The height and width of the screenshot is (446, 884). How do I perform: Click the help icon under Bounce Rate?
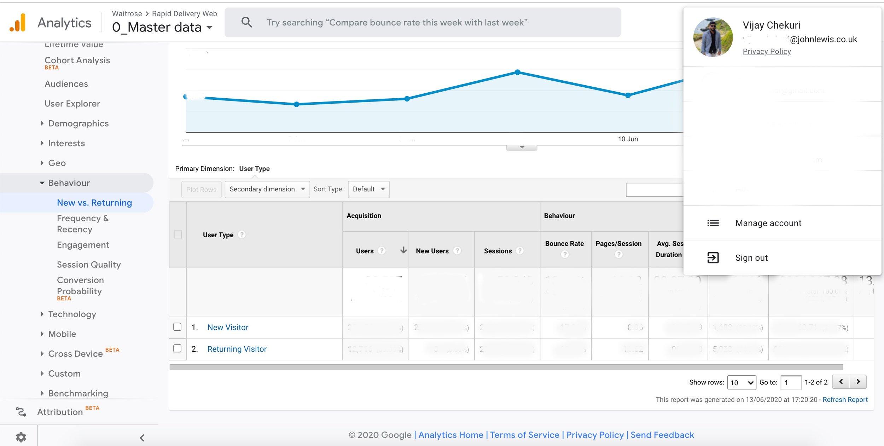tap(565, 254)
